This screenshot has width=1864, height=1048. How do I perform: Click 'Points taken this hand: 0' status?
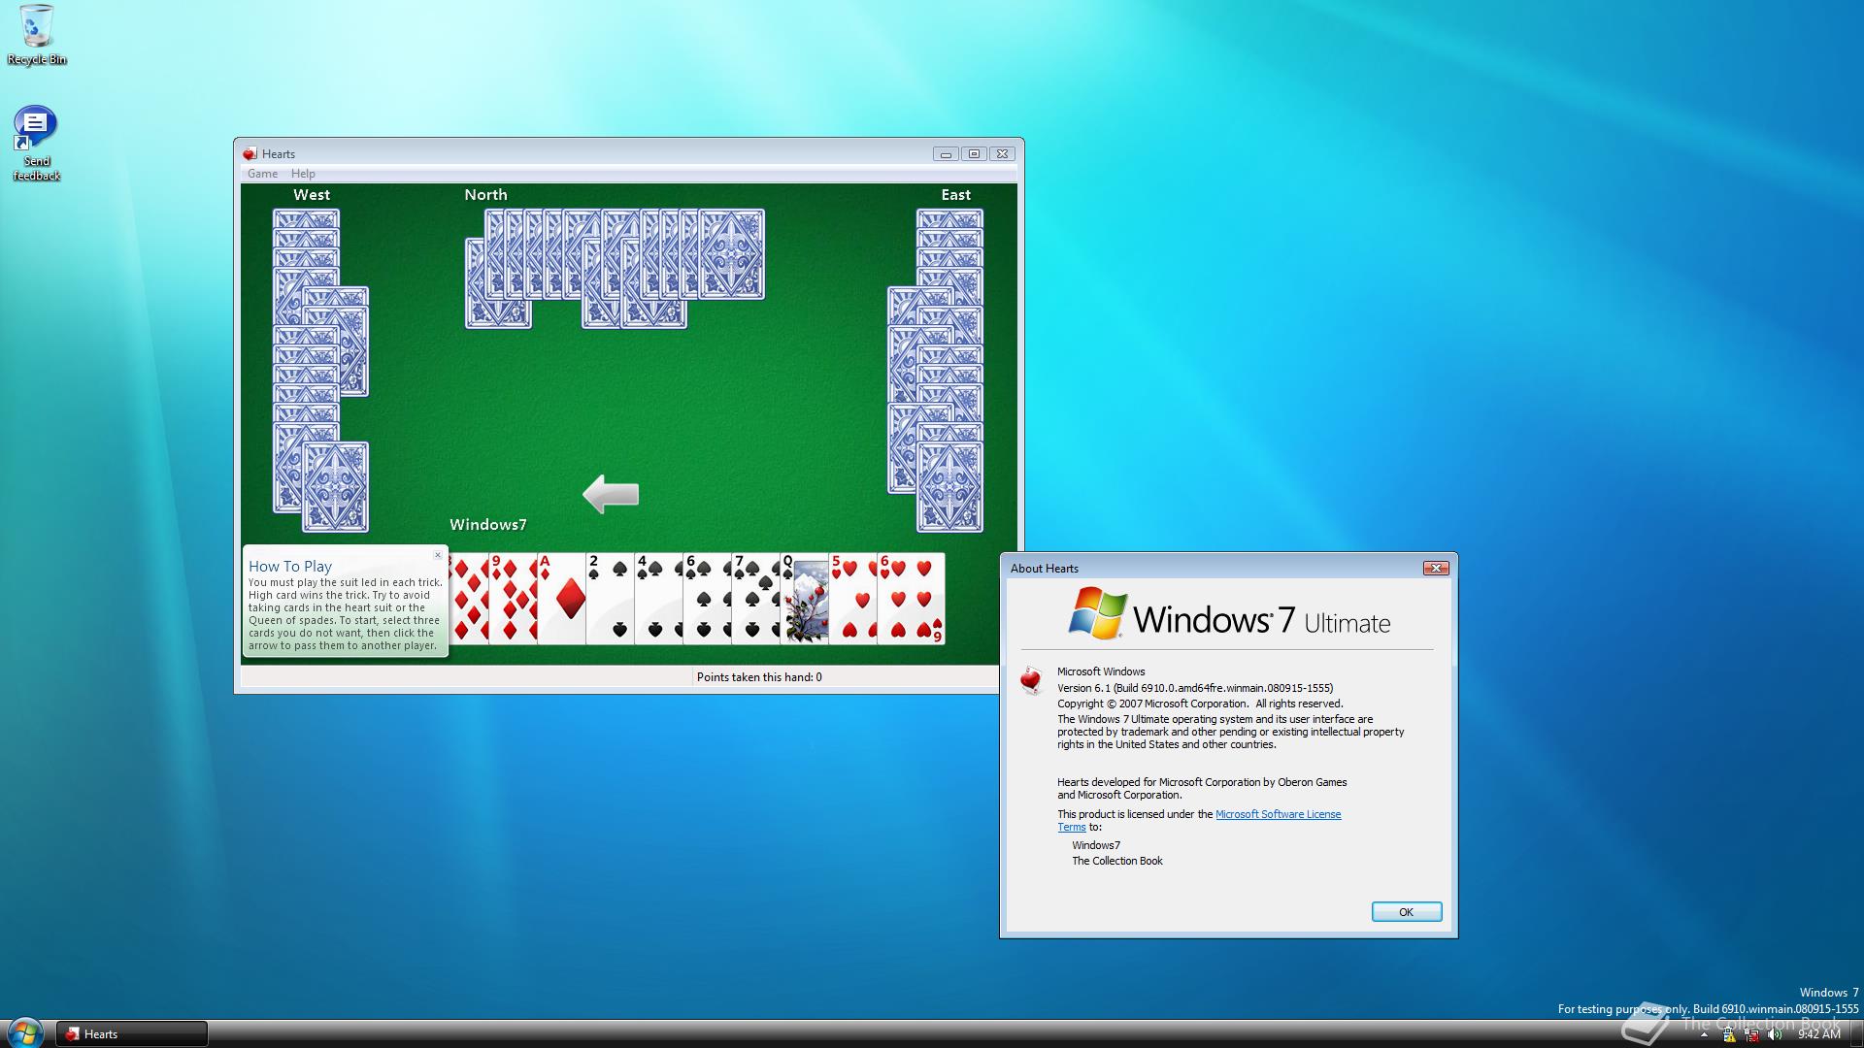tap(759, 677)
